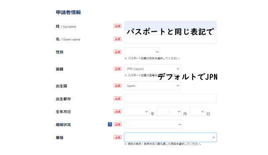Click the 性別 label text
This screenshot has height=155, width=268.
[x=59, y=52]
